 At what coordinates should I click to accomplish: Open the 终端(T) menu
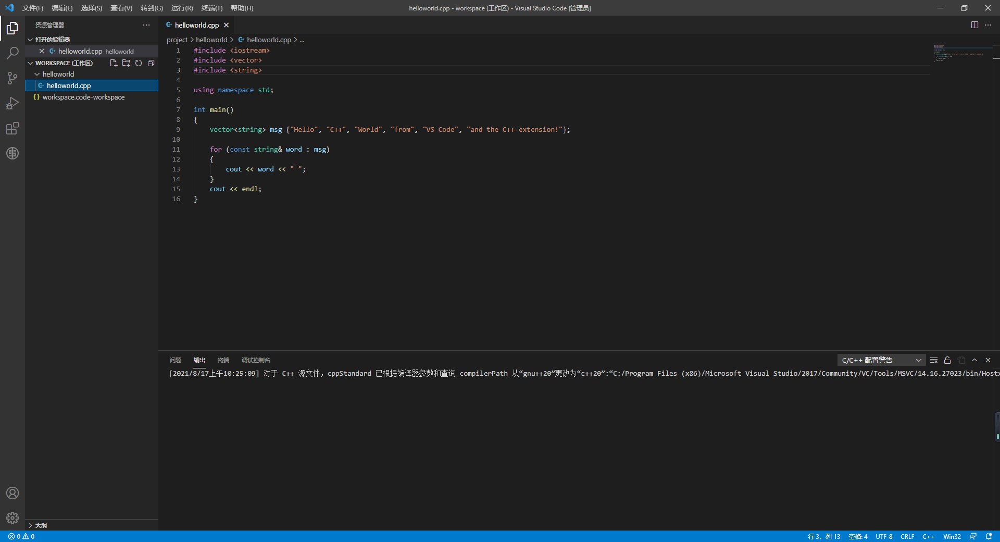coord(212,8)
